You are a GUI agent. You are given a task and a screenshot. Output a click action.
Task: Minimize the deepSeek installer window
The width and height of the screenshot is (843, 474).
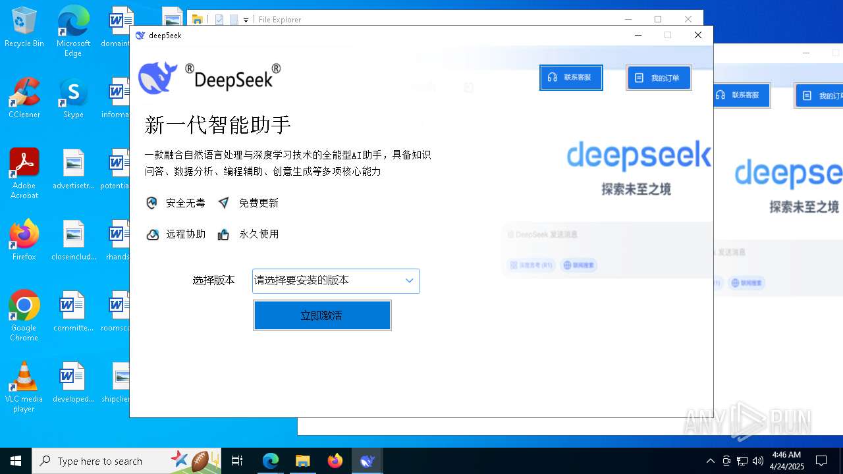[x=638, y=36]
